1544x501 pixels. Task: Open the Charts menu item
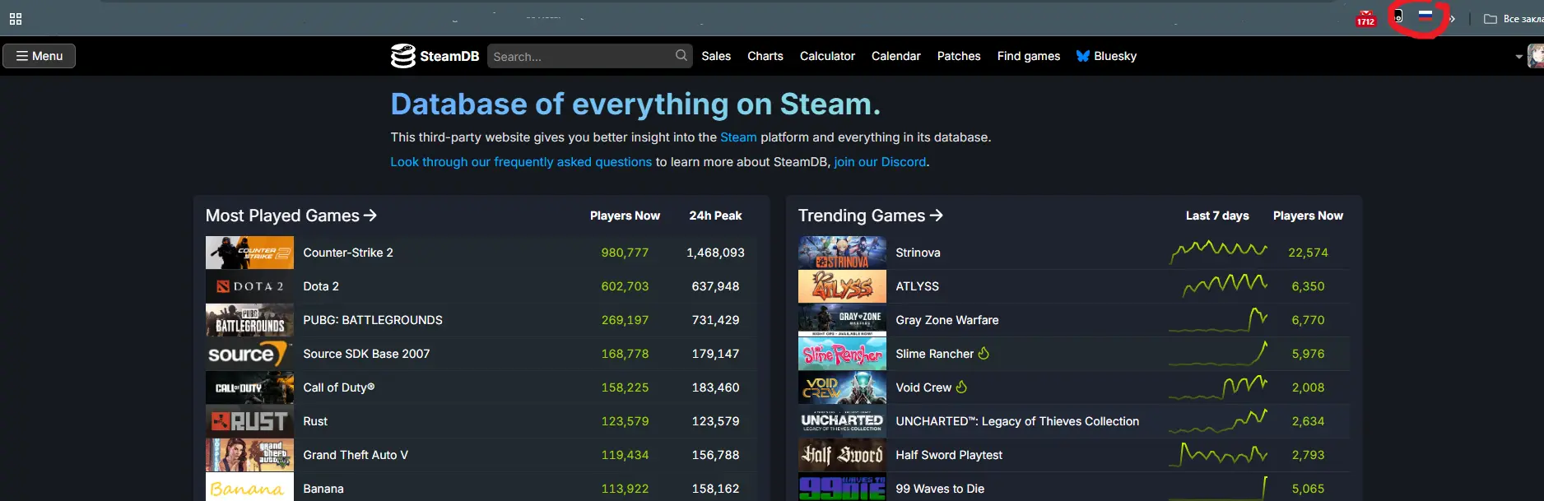coord(765,56)
